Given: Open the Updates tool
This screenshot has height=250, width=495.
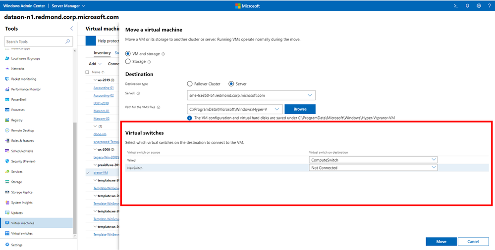Looking at the screenshot, I should point(17,213).
